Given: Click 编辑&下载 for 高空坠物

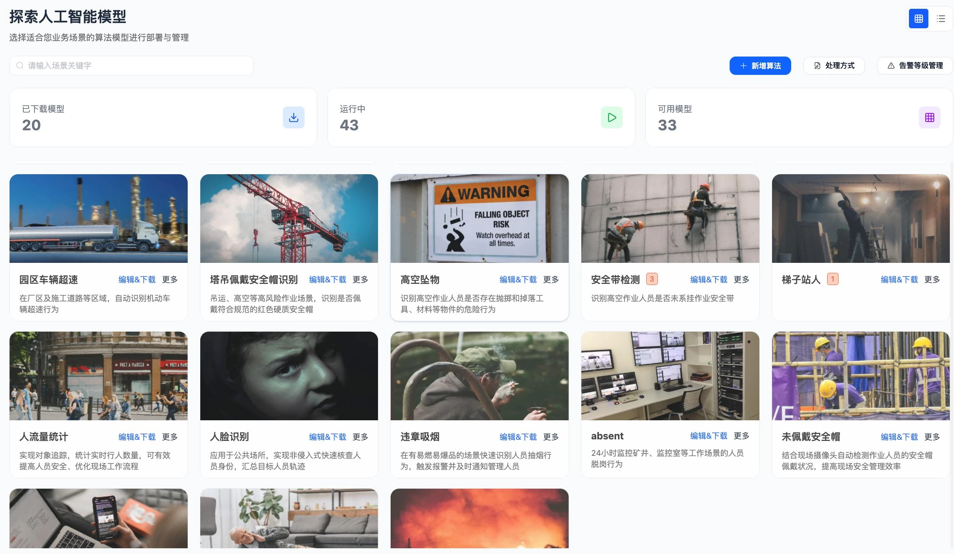Looking at the screenshot, I should click(518, 280).
